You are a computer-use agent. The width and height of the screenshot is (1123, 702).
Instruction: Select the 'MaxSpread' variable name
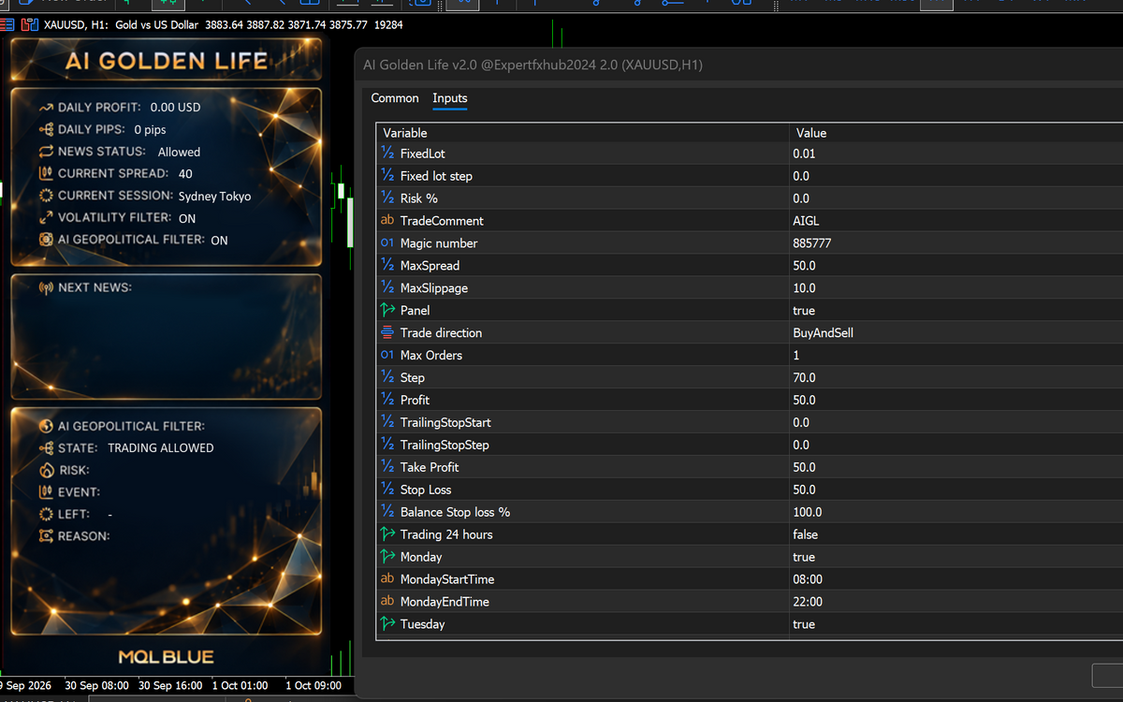click(x=430, y=266)
